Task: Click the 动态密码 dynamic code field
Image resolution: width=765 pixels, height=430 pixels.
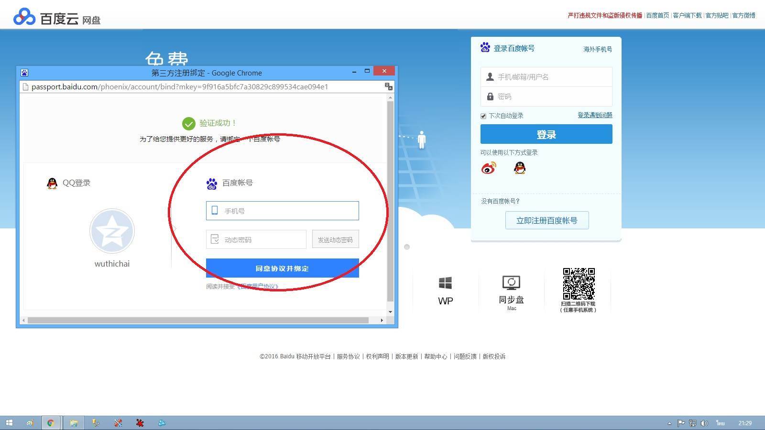Action: [256, 239]
